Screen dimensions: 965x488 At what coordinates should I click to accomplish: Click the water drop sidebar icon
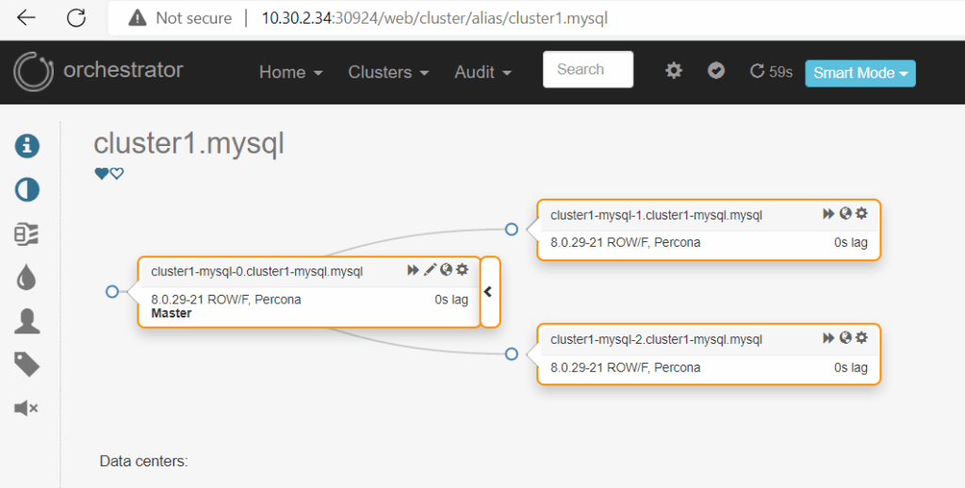(26, 278)
